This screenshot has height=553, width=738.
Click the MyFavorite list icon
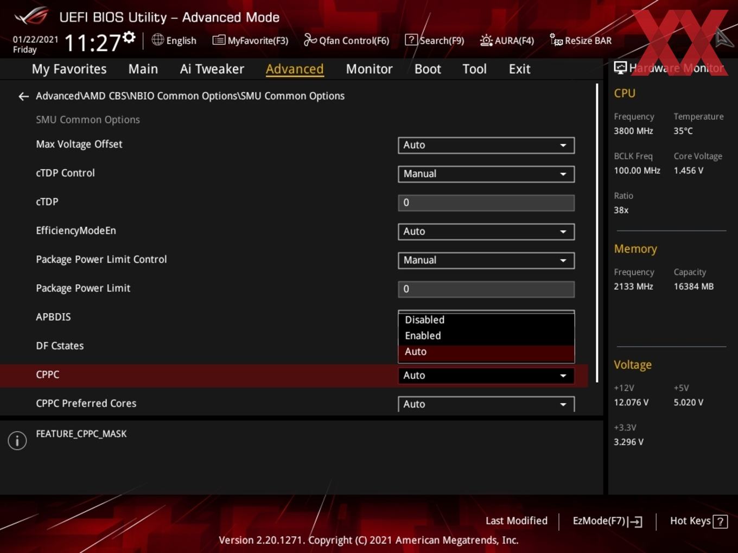click(219, 40)
